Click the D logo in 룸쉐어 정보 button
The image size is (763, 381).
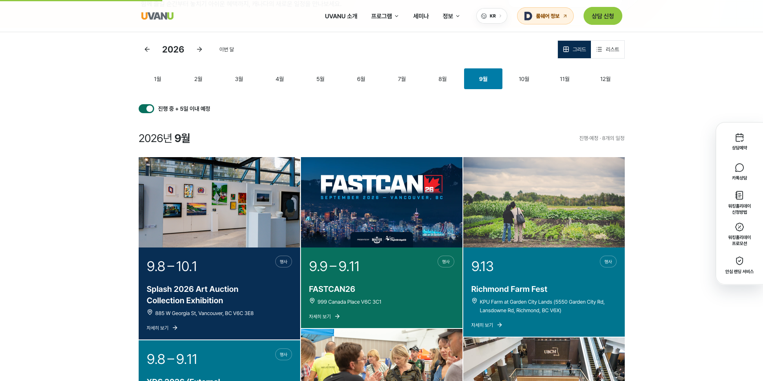(528, 16)
